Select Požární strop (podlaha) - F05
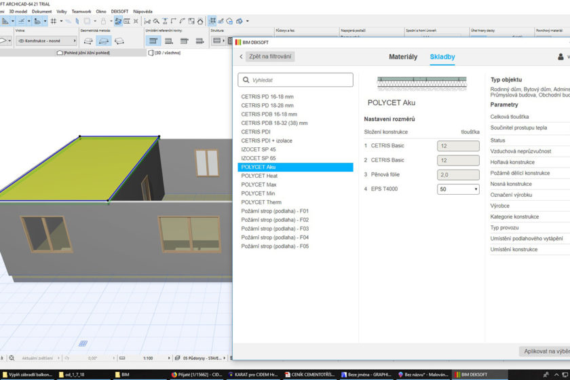 point(274,246)
